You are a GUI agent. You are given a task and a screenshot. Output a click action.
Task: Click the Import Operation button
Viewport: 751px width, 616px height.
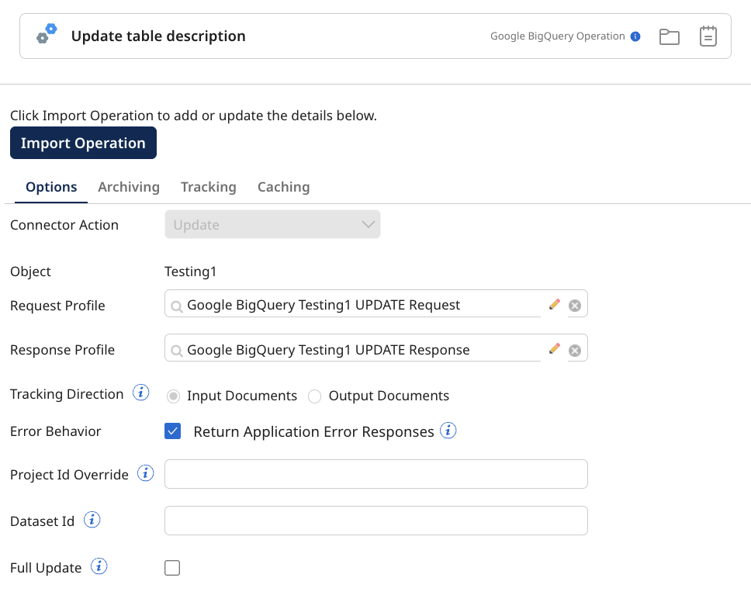[x=83, y=143]
